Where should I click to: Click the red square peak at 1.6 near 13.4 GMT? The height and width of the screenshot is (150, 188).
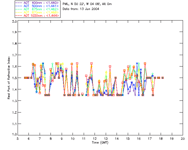click(110, 66)
